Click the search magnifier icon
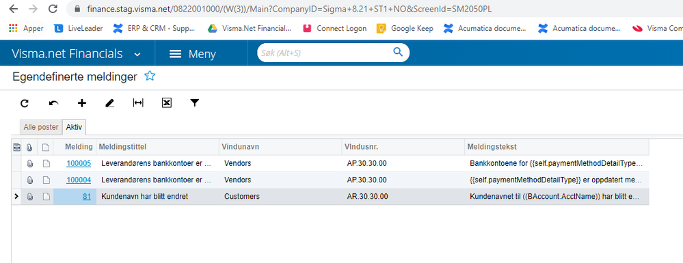 (x=398, y=52)
